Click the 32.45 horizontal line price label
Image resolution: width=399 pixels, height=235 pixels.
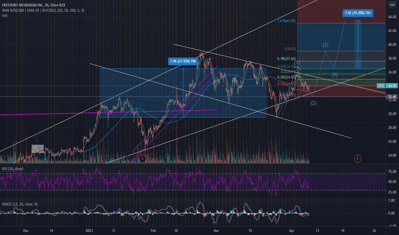[x=392, y=97]
